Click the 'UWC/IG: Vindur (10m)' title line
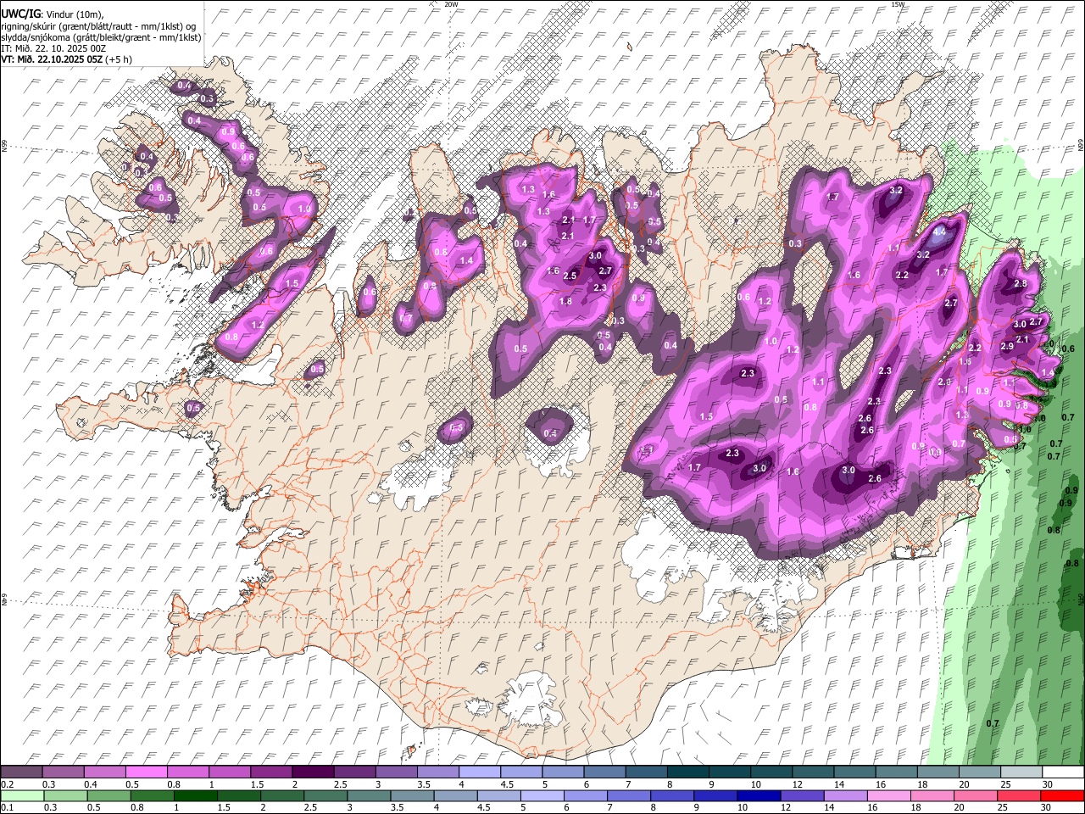 pyautogui.click(x=53, y=15)
